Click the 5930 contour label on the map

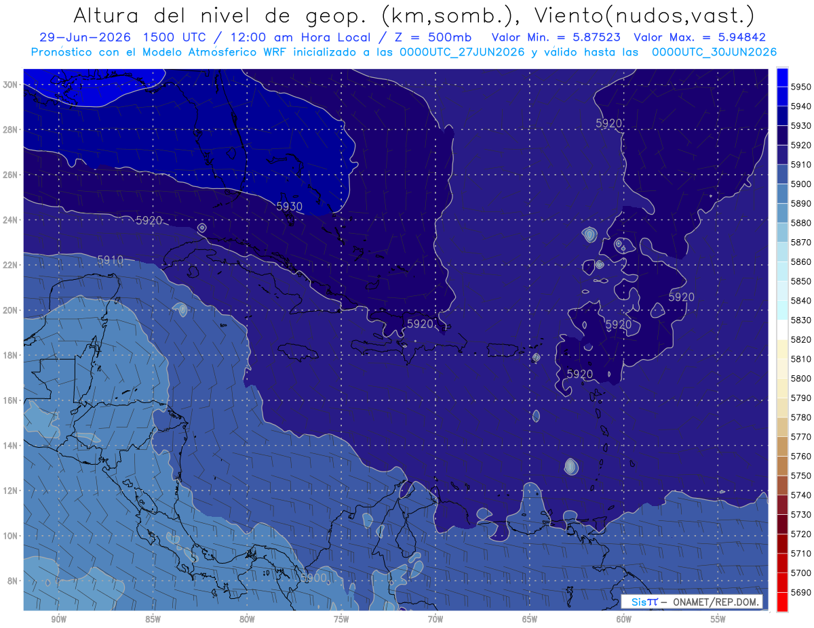[290, 206]
